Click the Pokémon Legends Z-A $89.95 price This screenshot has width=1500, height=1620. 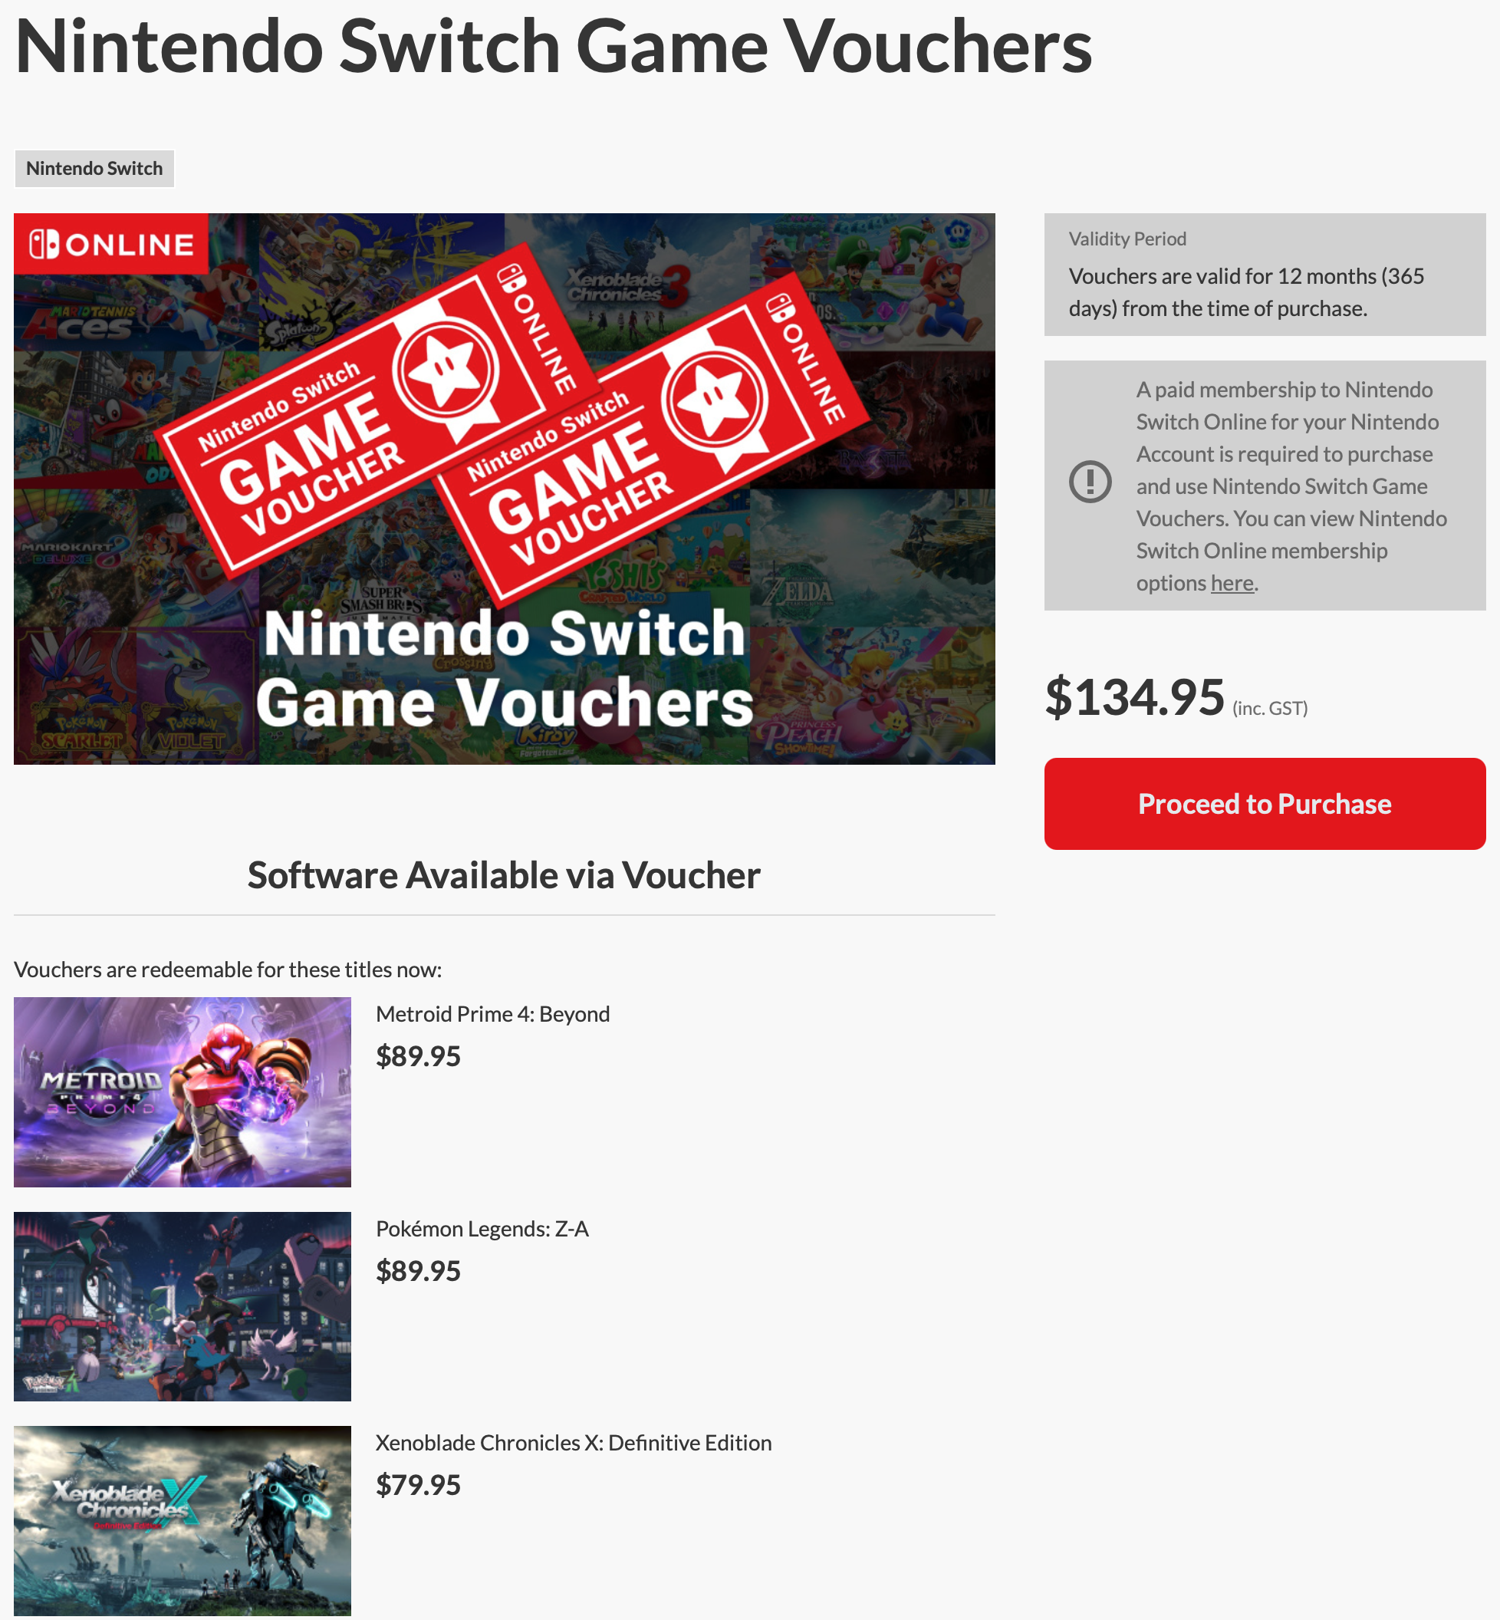pos(418,1270)
